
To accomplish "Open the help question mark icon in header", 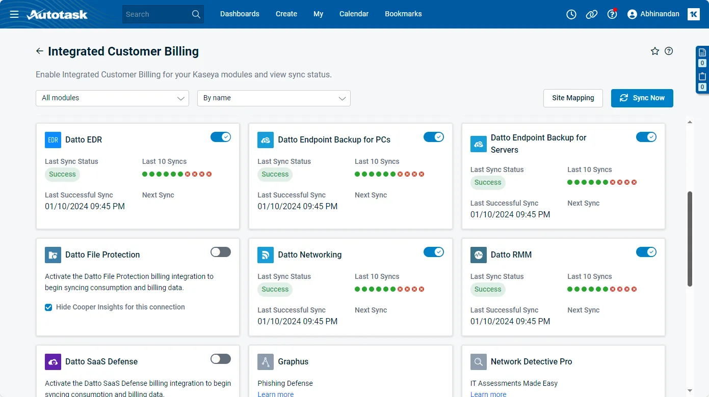I will pyautogui.click(x=612, y=14).
